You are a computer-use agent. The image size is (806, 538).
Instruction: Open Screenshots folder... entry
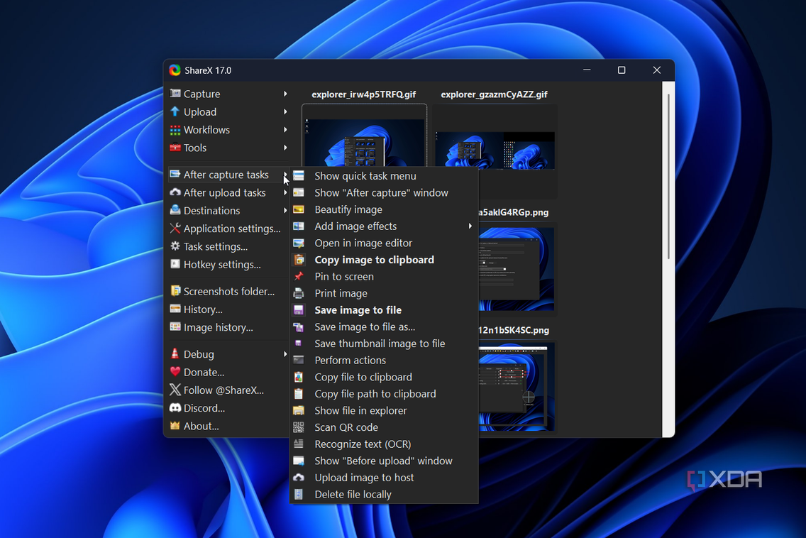228,291
